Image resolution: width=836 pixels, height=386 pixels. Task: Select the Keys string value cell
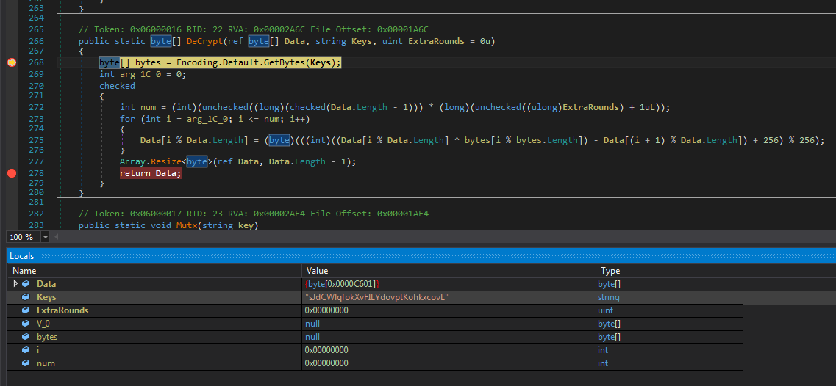pyautogui.click(x=376, y=297)
